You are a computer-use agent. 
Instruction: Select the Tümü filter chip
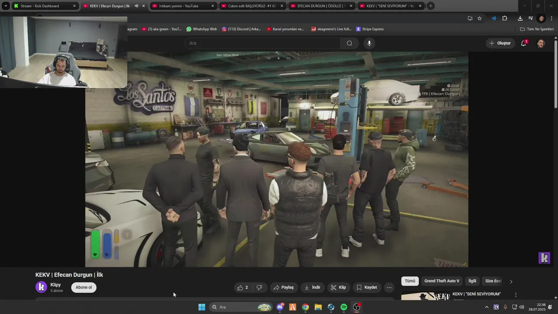tap(410, 281)
